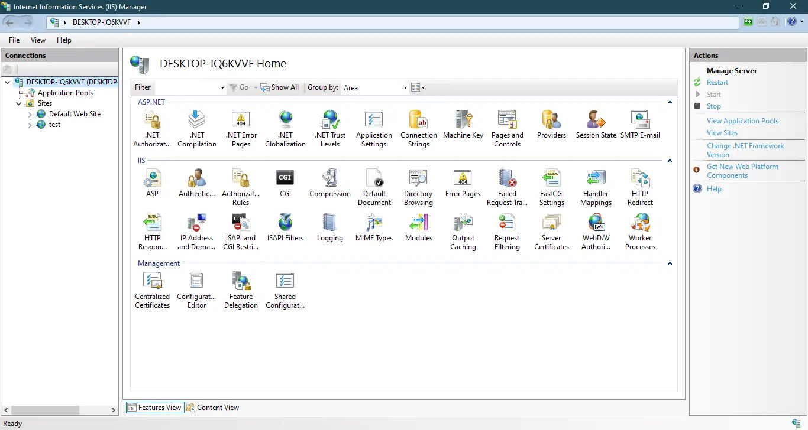Expand the test site node

click(30, 125)
